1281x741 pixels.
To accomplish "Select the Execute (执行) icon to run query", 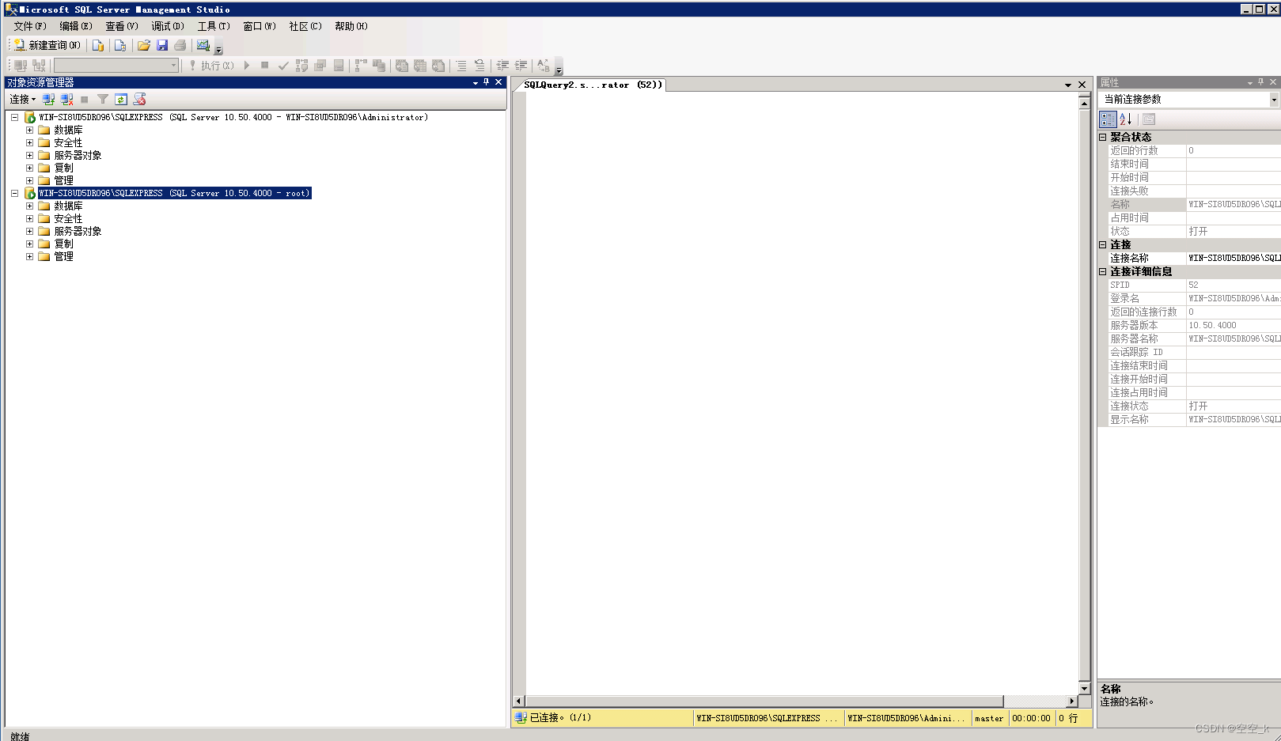I will point(210,65).
